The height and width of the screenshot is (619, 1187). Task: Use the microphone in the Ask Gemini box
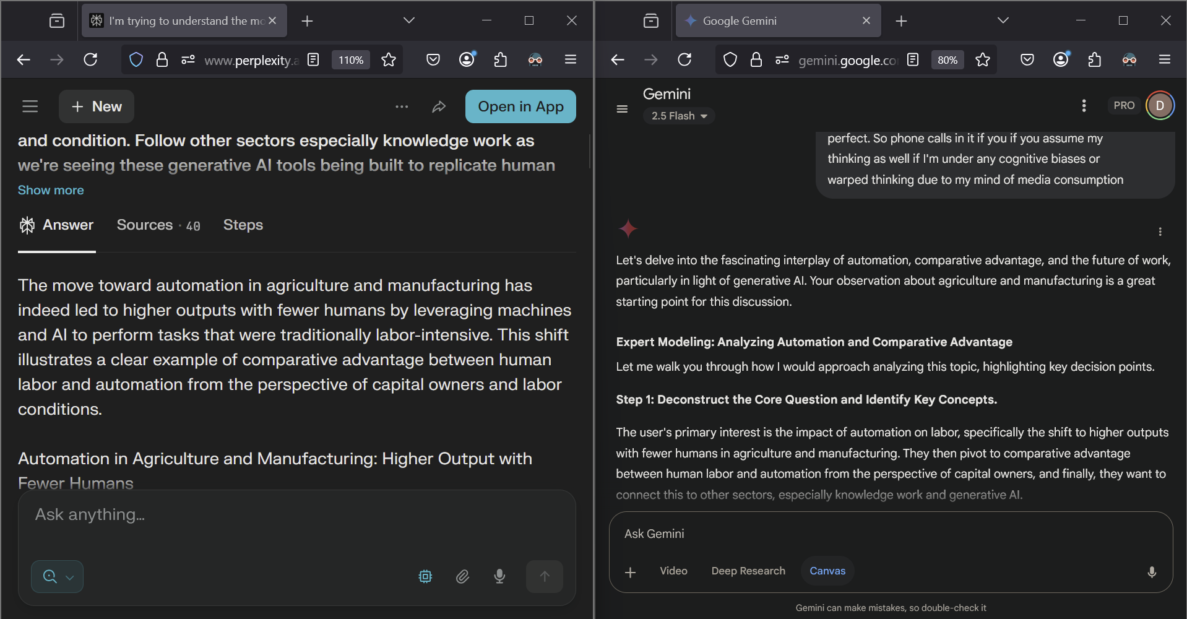(1151, 572)
